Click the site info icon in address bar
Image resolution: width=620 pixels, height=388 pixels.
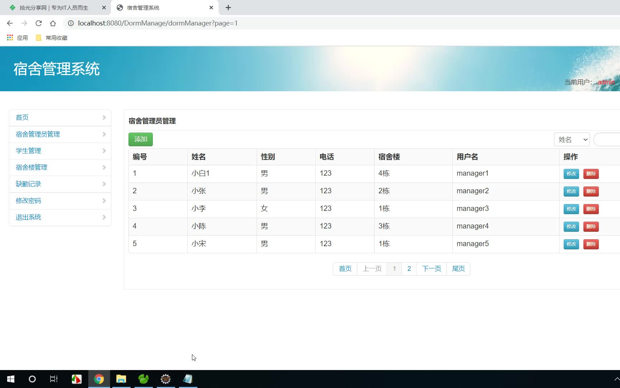pyautogui.click(x=70, y=23)
